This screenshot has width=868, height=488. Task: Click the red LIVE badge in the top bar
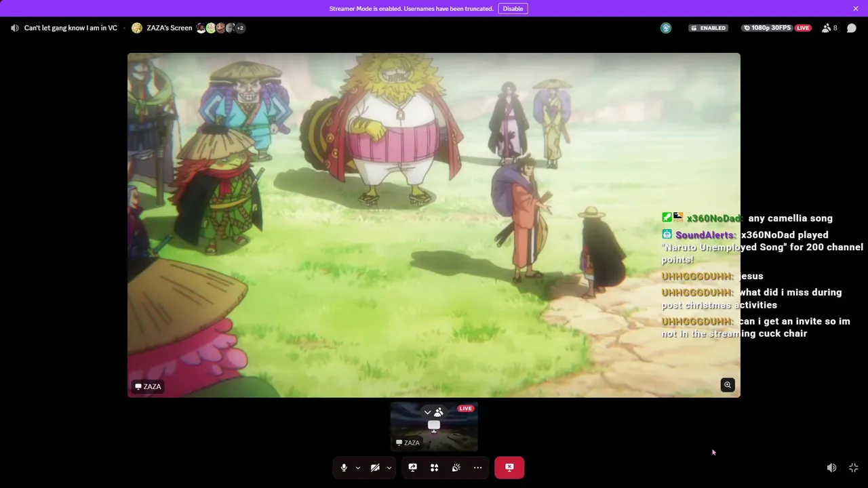tap(803, 28)
